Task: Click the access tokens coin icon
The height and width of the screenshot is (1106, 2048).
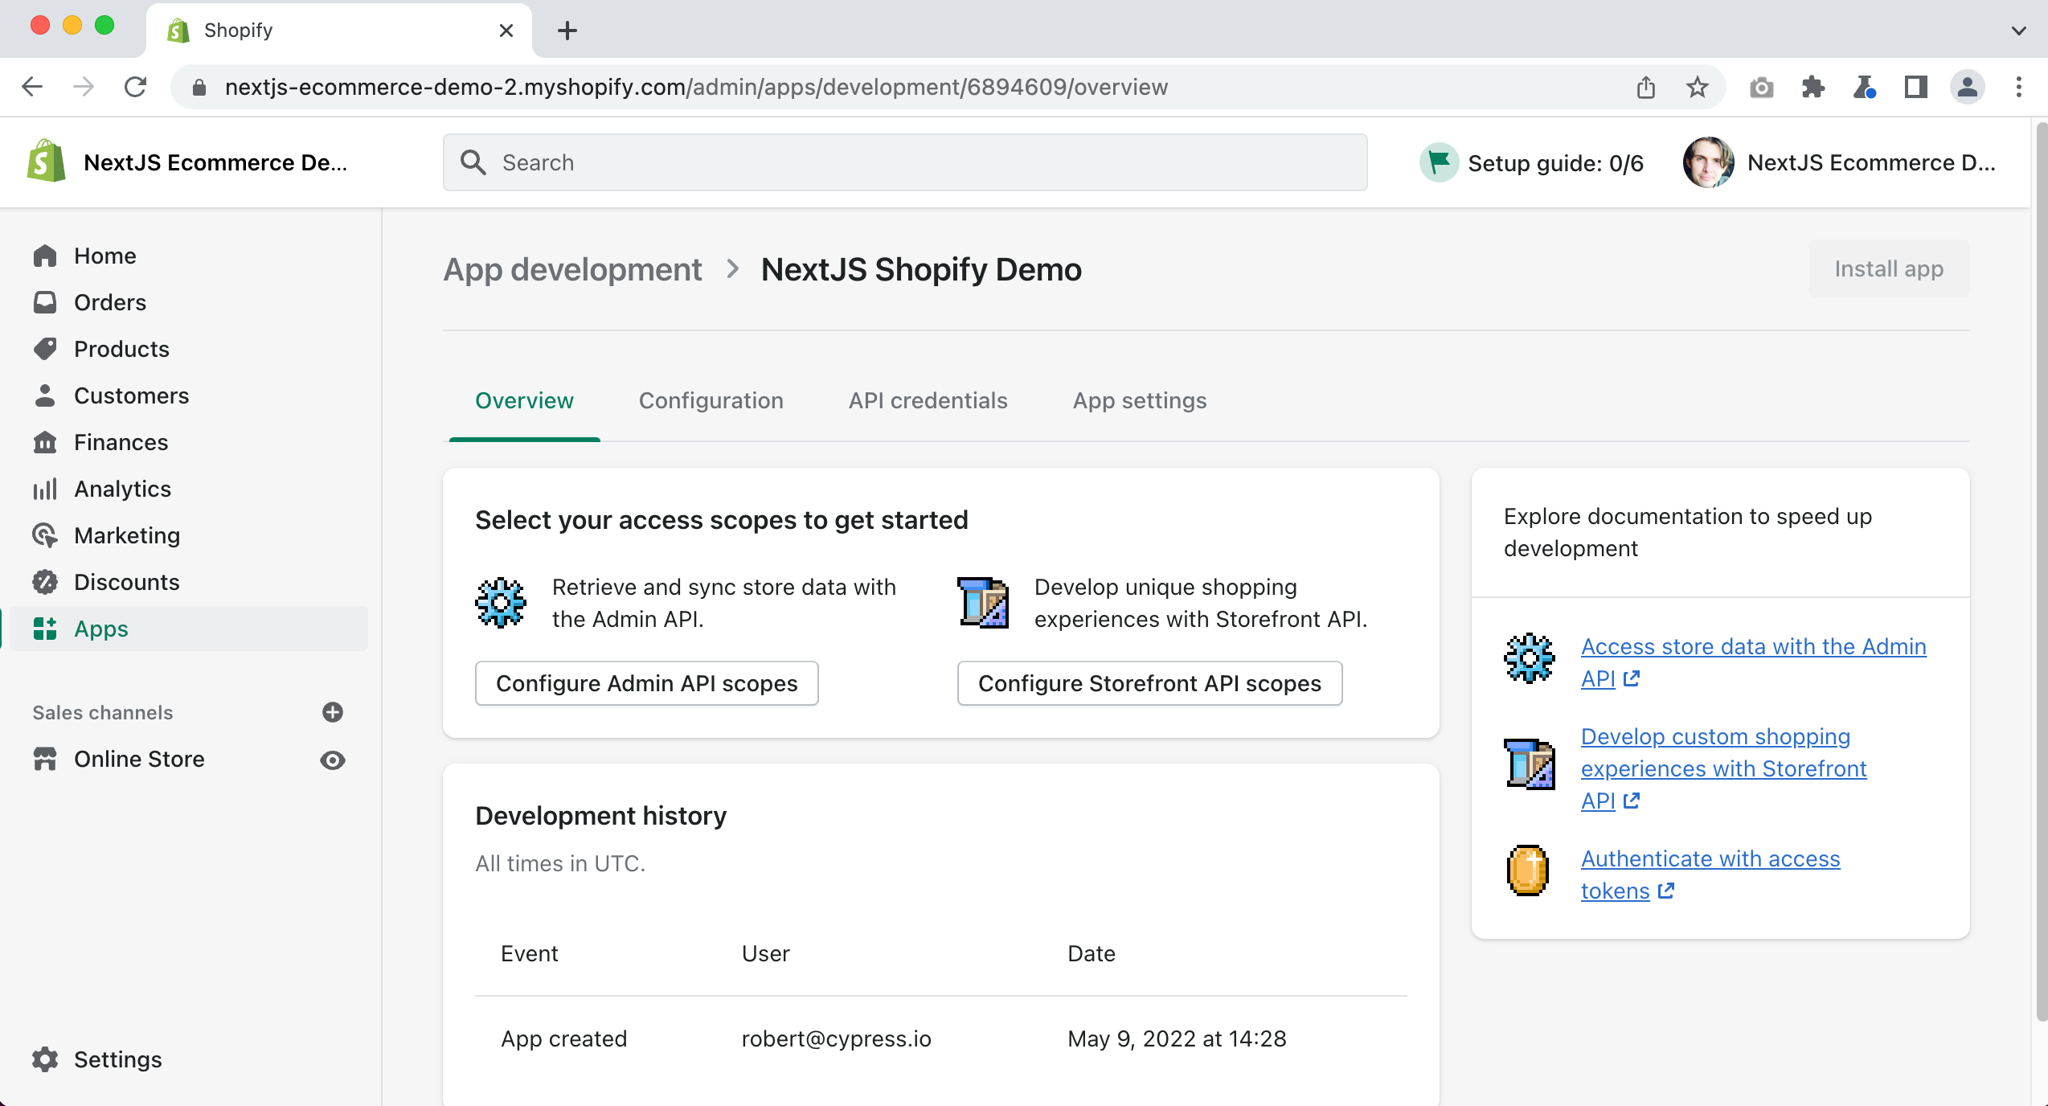Action: (1528, 870)
